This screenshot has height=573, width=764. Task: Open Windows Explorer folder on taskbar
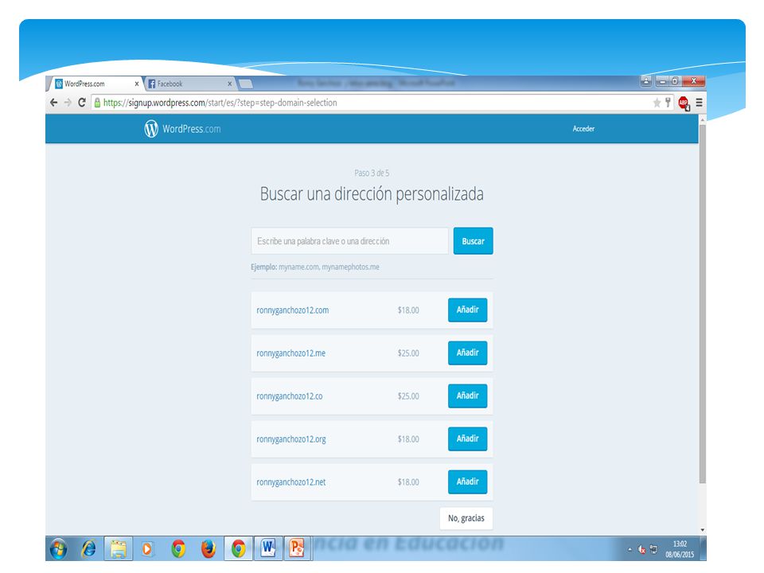(118, 548)
